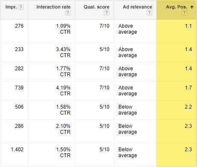197x167 pixels.
Task: Select the 7/10 score in the first row
Action: pos(104,26)
